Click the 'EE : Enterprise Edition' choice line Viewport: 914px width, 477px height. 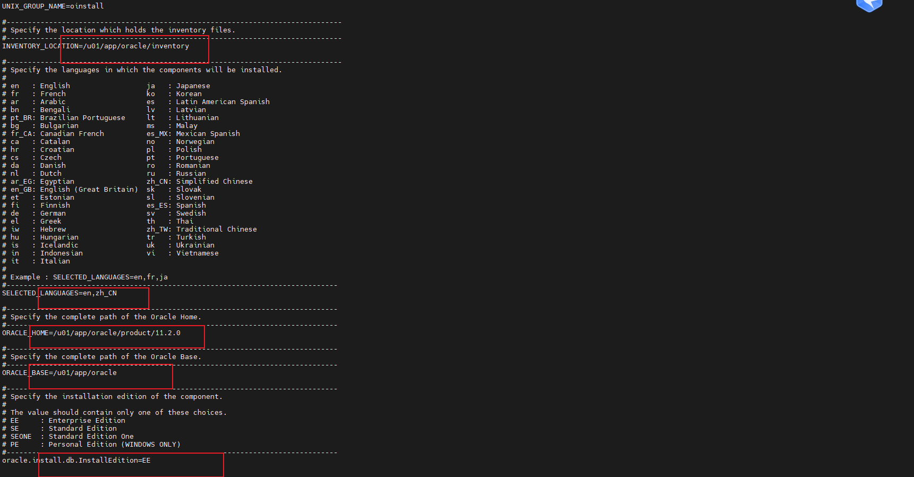(x=68, y=421)
